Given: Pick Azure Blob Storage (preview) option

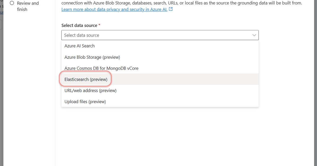Looking at the screenshot, I should 92,57.
